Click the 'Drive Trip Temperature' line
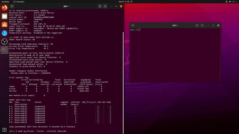 click(29, 48)
